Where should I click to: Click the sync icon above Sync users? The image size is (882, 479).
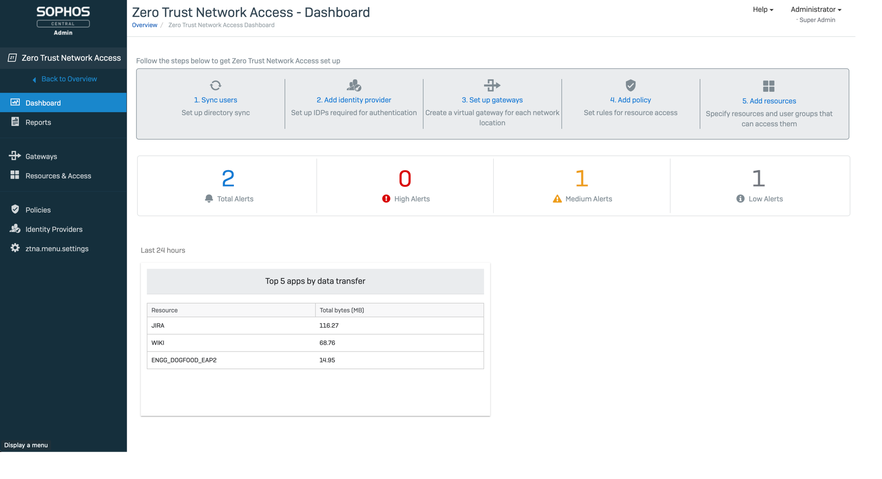tap(215, 85)
